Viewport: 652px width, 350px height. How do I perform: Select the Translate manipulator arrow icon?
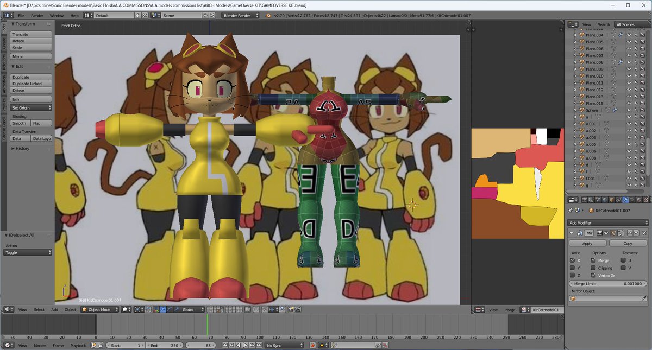pos(163,309)
